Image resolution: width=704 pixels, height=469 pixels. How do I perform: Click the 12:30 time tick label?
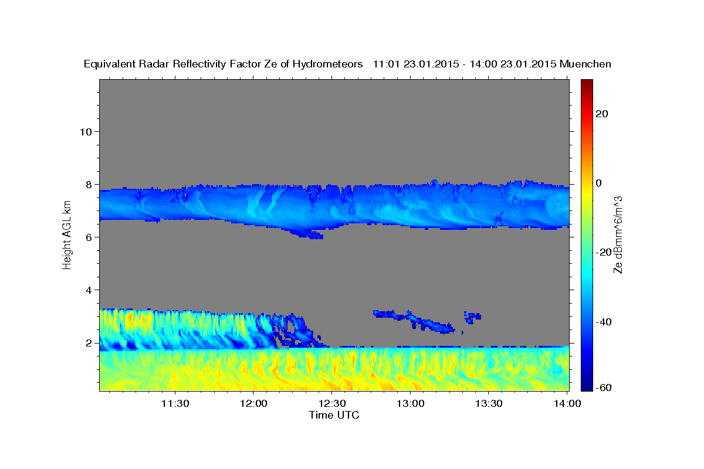pyautogui.click(x=332, y=403)
